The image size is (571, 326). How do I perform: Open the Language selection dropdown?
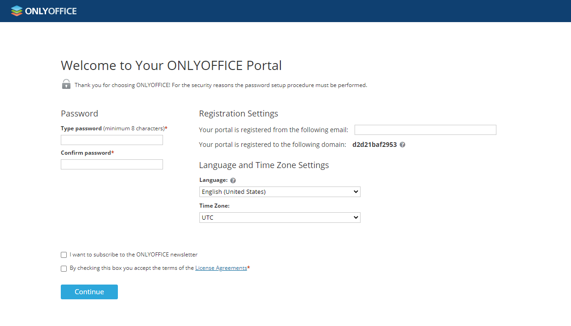(280, 192)
